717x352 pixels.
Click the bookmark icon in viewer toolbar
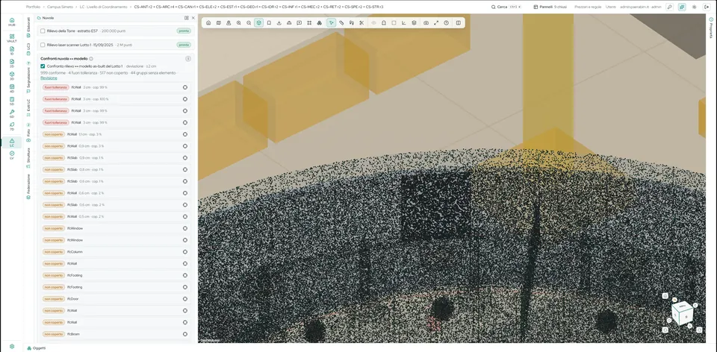coord(269,23)
